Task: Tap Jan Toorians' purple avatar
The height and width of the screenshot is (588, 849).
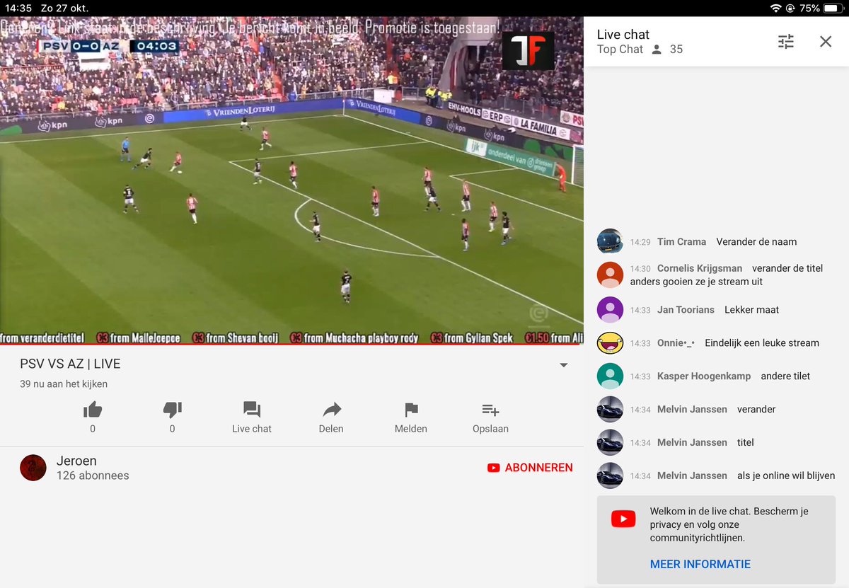Action: coord(610,309)
